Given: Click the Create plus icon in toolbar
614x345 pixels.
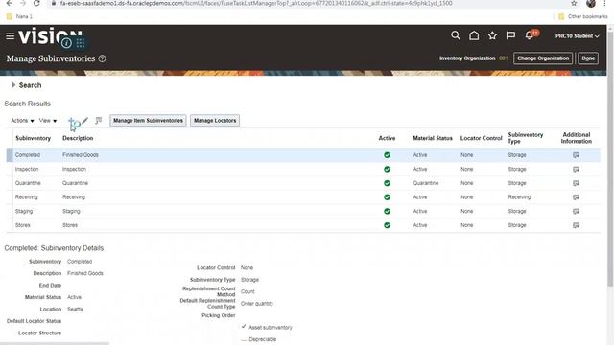Looking at the screenshot, I should pos(71,121).
